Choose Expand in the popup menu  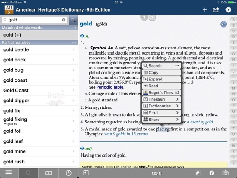click(161, 79)
